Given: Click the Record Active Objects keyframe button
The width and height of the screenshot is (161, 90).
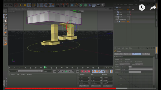Looking at the screenshot, I should 82,71.
